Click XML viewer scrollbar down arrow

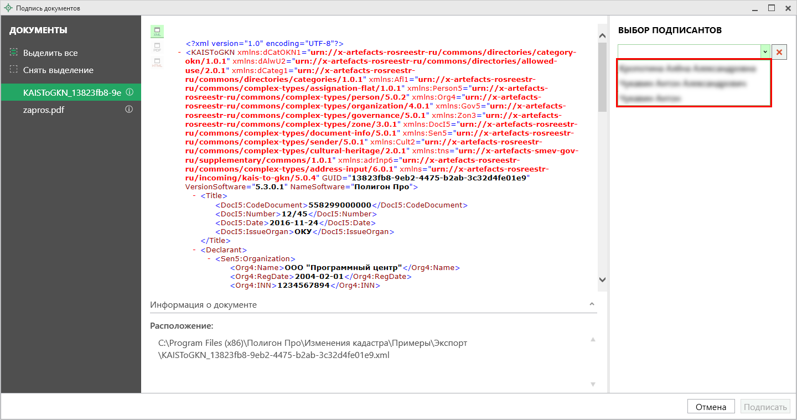603,280
